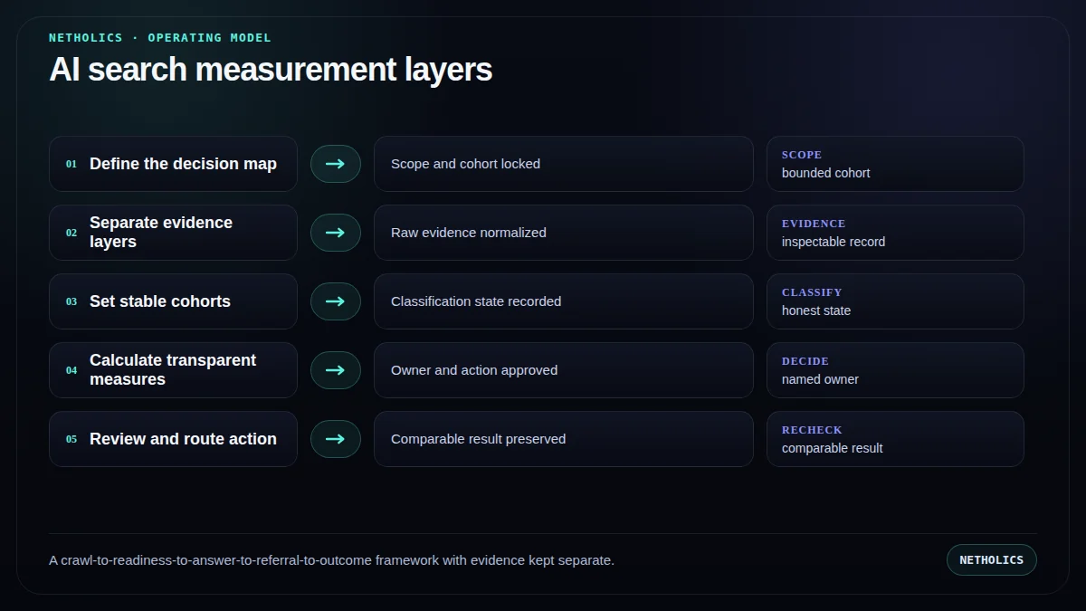Click the arrow beside Define the decision map
This screenshot has height=611, width=1086.
[x=336, y=164]
